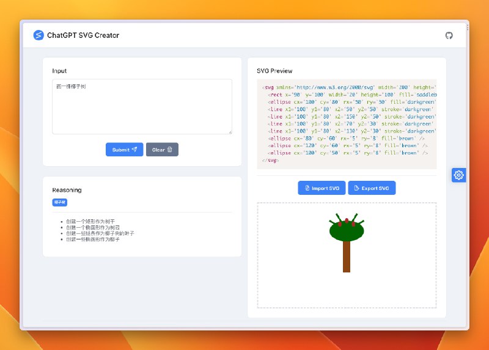Click the <rect x='90' code line
Screen dimensions: 489x350
[352, 95]
